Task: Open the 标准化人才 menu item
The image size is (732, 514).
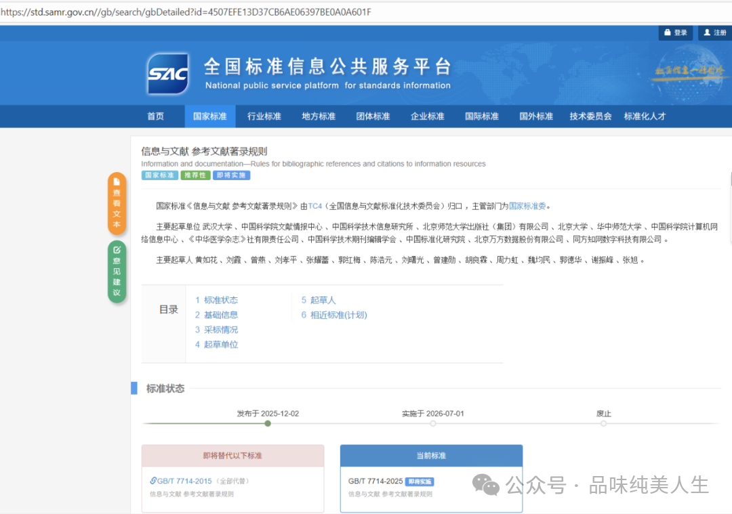Action: click(x=645, y=116)
